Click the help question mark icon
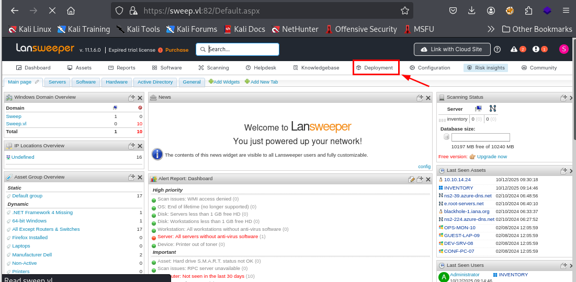 click(498, 49)
